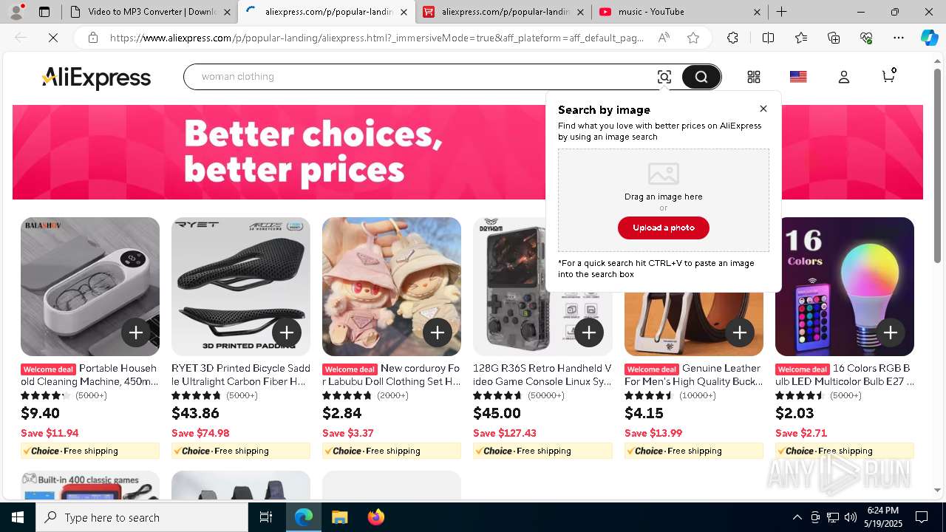946x532 pixels.
Task: Click the black magnifier search button
Action: tap(701, 77)
